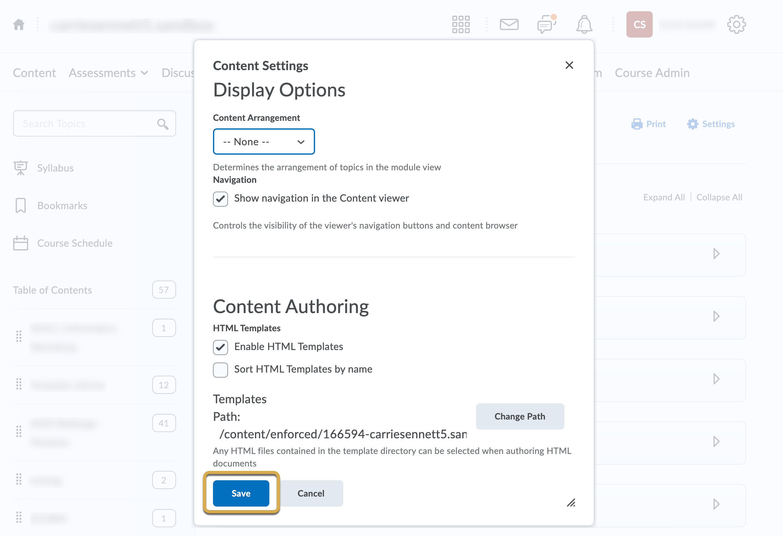Click the template path text field
Viewport: 783px width, 536px height.
[343, 434]
